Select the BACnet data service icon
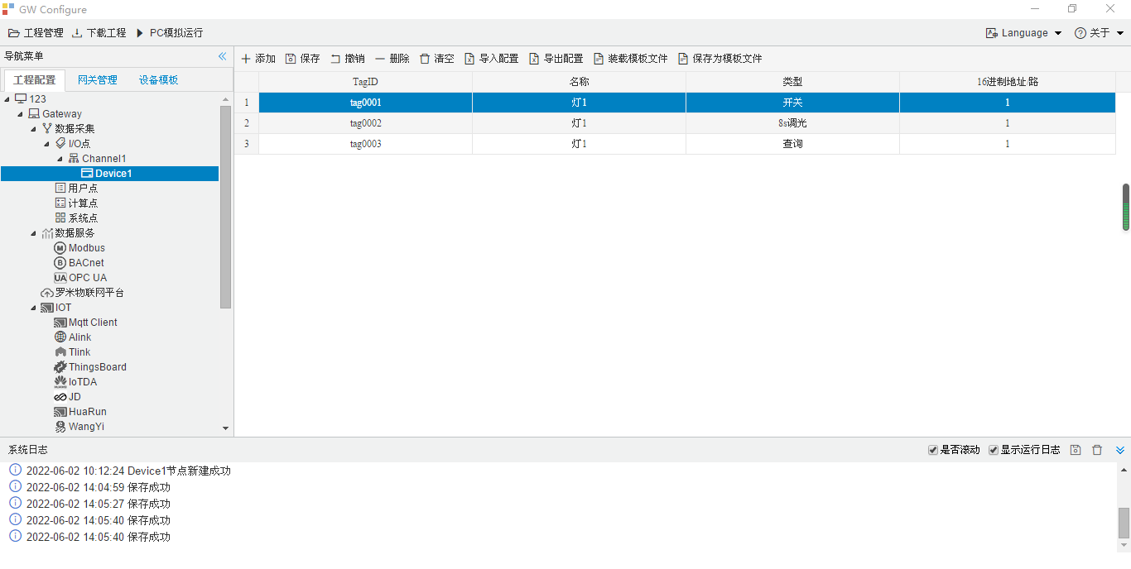Viewport: 1131px width, 569px height. [x=60, y=263]
